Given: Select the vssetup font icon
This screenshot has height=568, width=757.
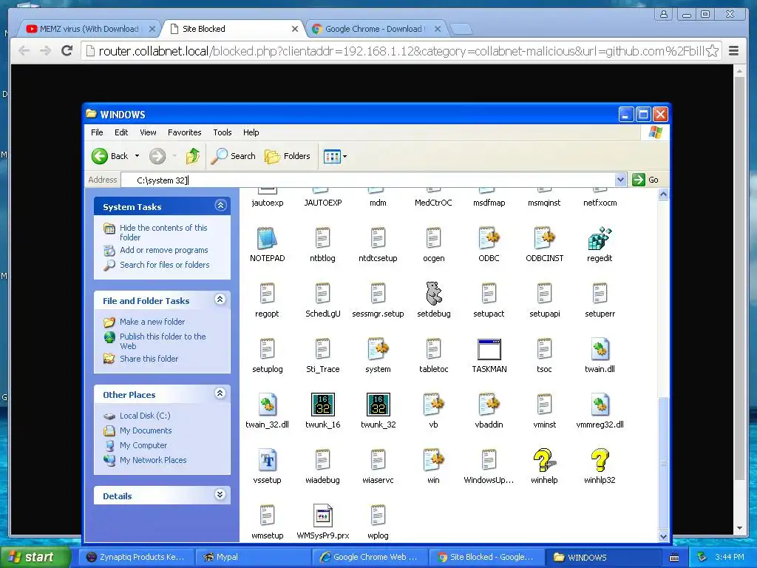Looking at the screenshot, I should (x=267, y=460).
